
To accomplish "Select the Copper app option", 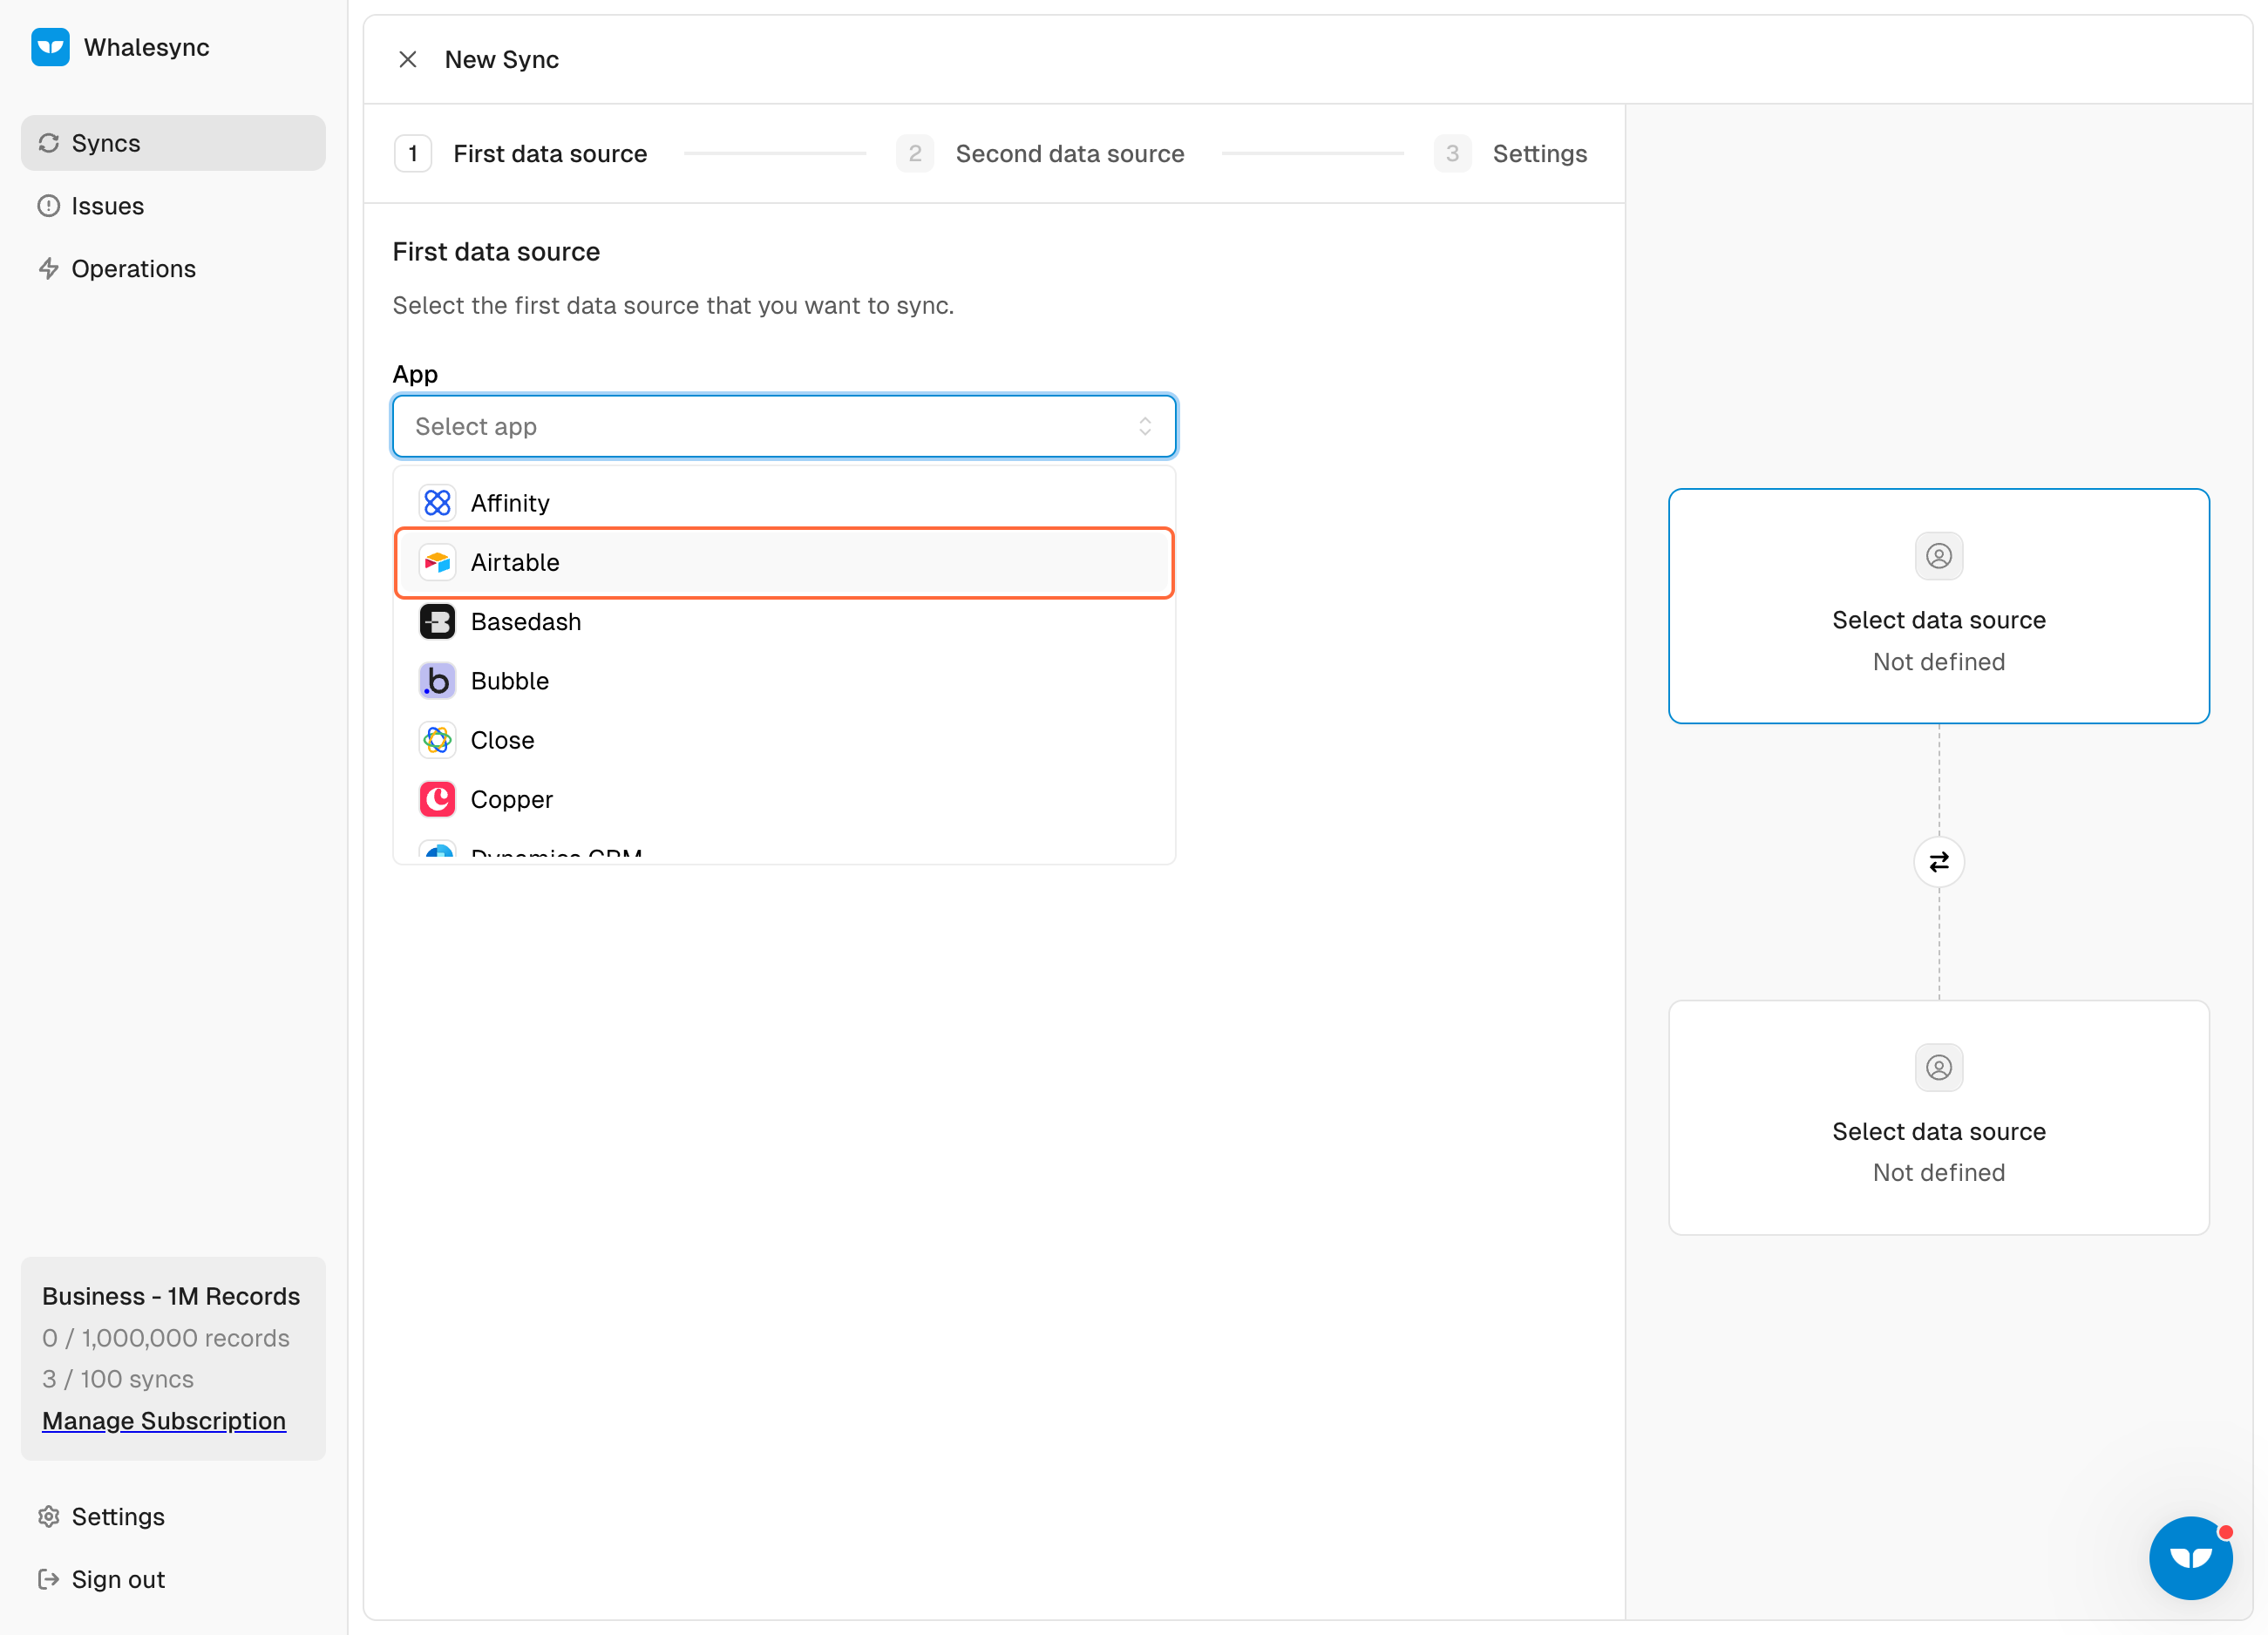I will coord(784,800).
